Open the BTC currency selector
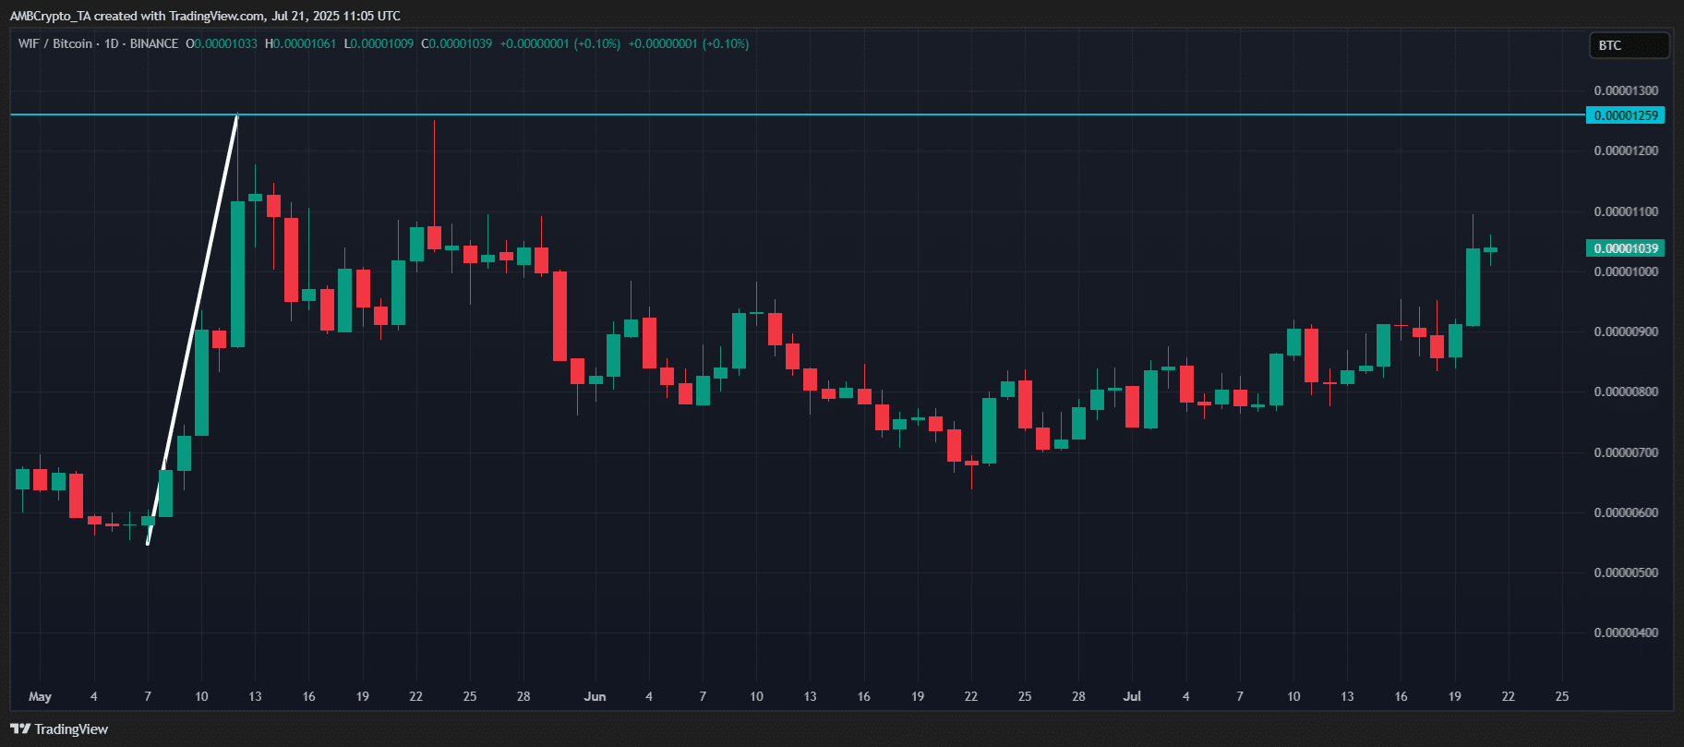1684x747 pixels. click(1628, 45)
